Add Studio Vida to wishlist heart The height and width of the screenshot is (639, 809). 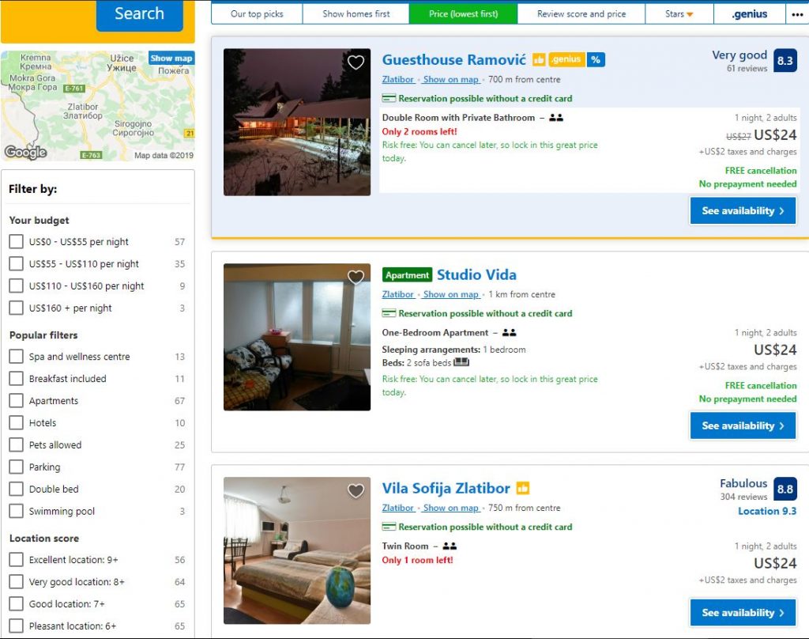(x=356, y=278)
